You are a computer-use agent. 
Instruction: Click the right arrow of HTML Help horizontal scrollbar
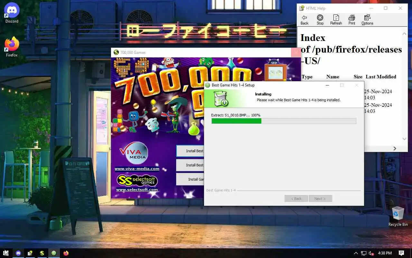coord(395,148)
